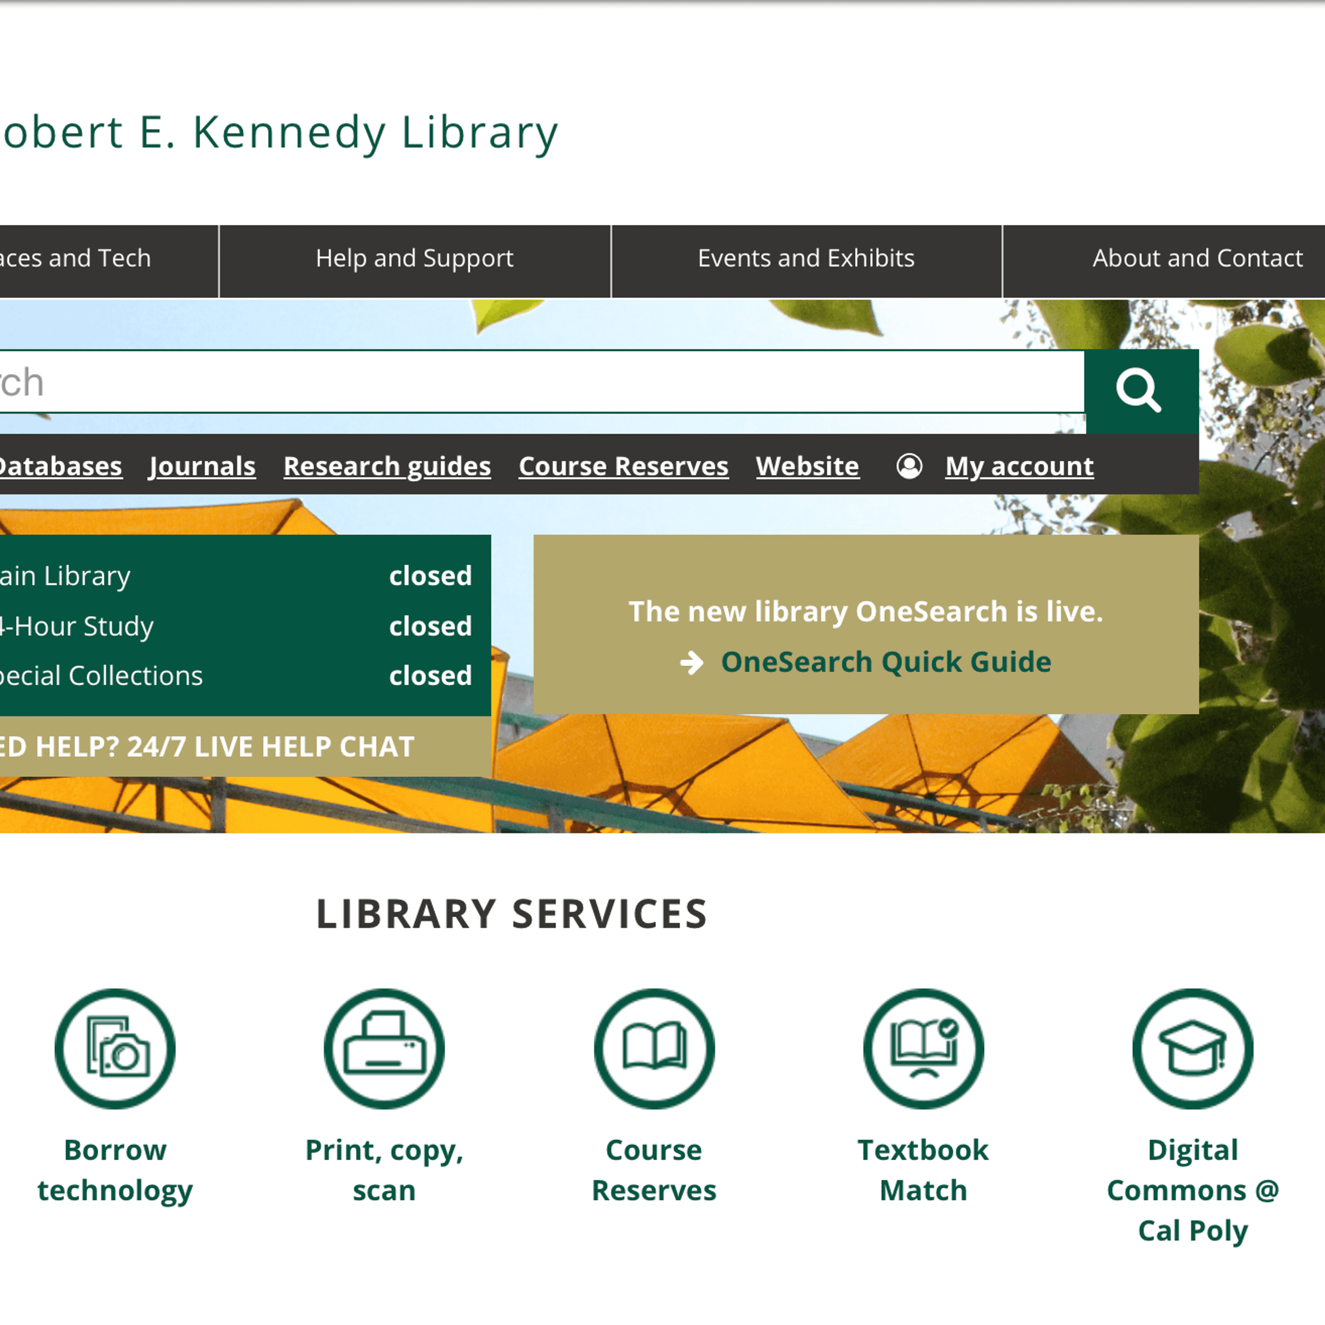Viewport: 1325px width, 1325px height.
Task: Open the Course Reserves search tab
Action: pos(624,466)
